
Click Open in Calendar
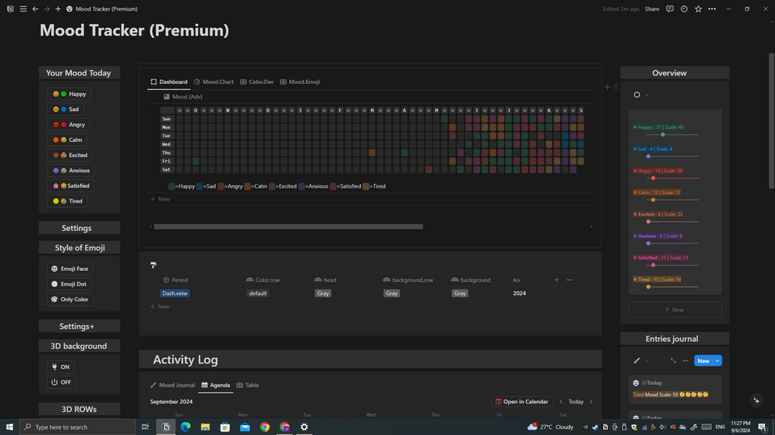(521, 401)
